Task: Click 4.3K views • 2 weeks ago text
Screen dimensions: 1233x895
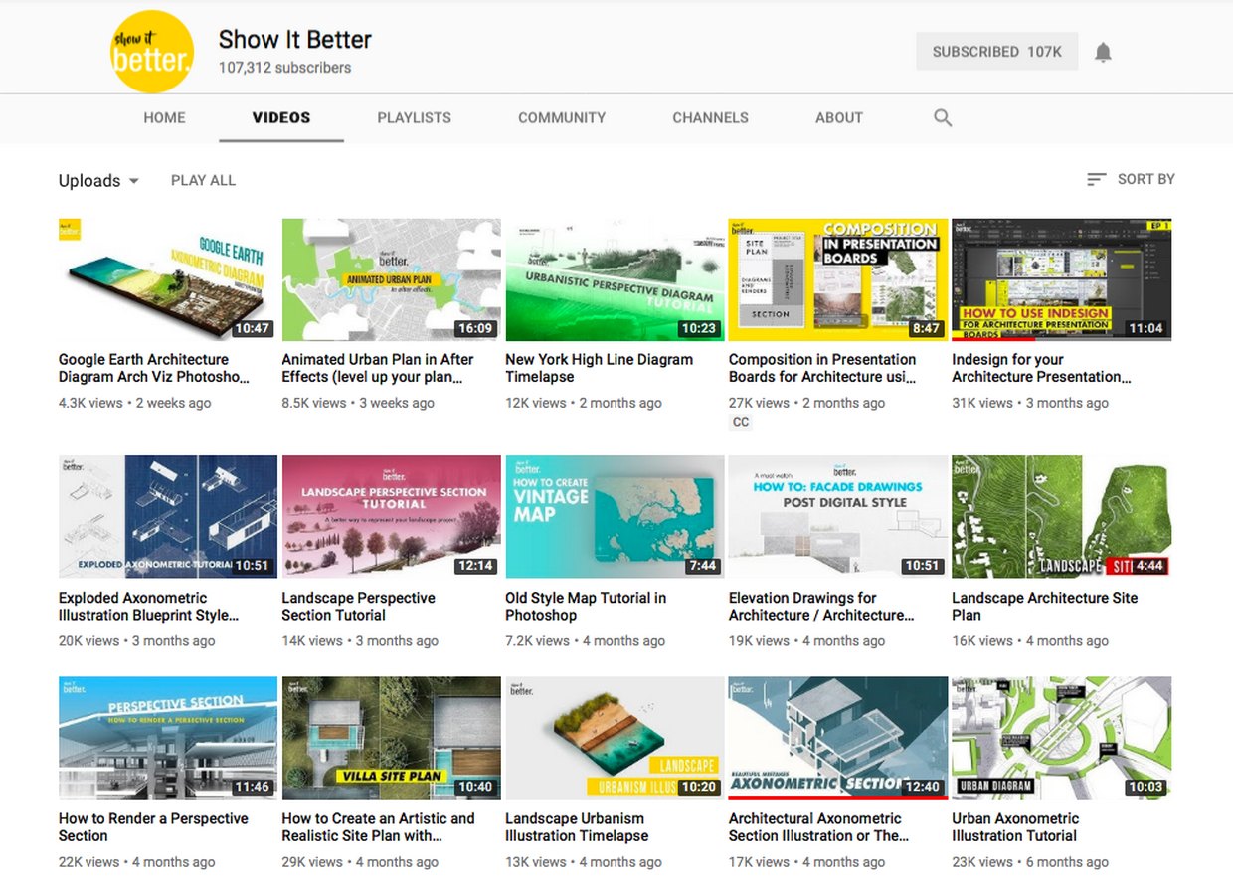Action: tap(134, 403)
